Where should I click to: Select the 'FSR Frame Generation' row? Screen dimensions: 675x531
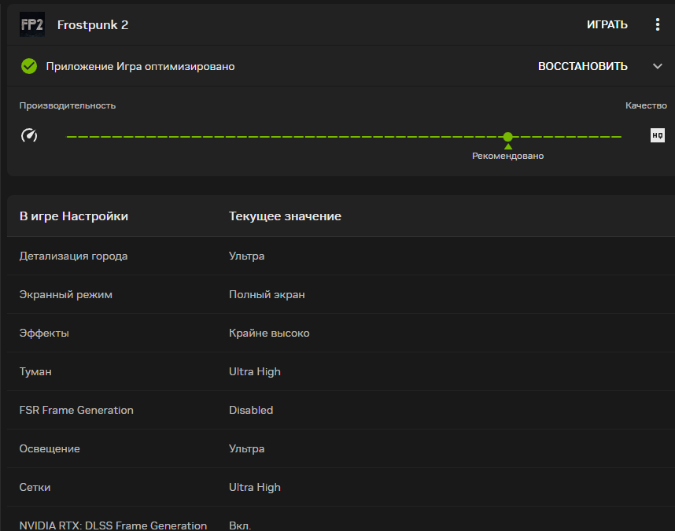(x=341, y=410)
